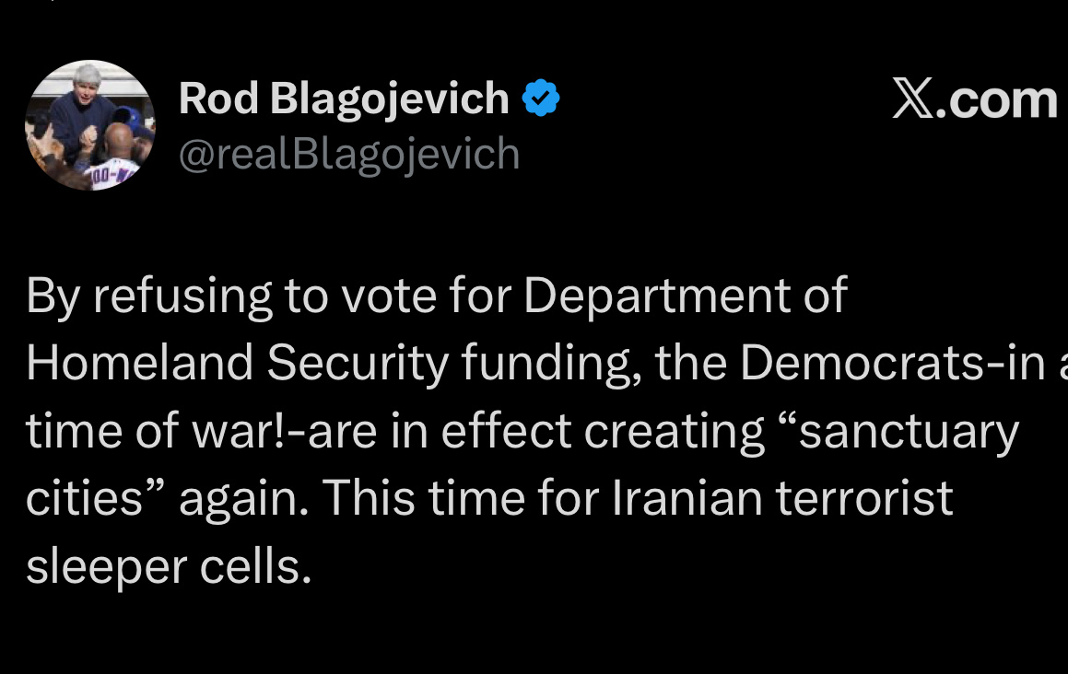Click the ".com" text beside the X logo
The height and width of the screenshot is (674, 1068).
click(996, 99)
